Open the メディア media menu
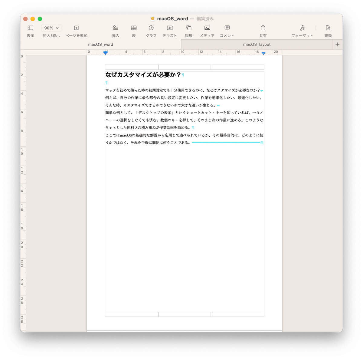This screenshot has width=363, height=359. [207, 28]
